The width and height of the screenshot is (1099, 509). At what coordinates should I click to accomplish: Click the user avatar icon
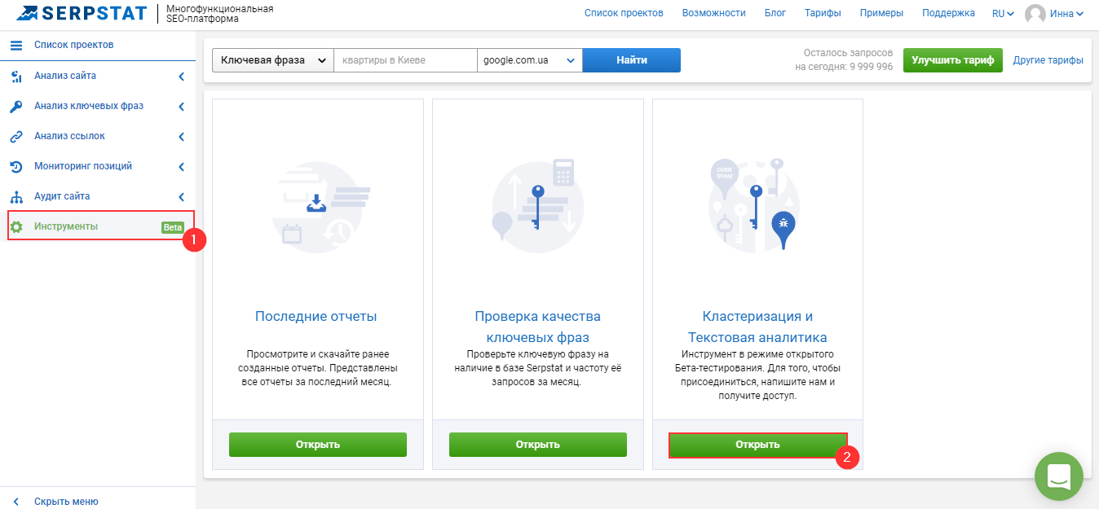pyautogui.click(x=1035, y=14)
